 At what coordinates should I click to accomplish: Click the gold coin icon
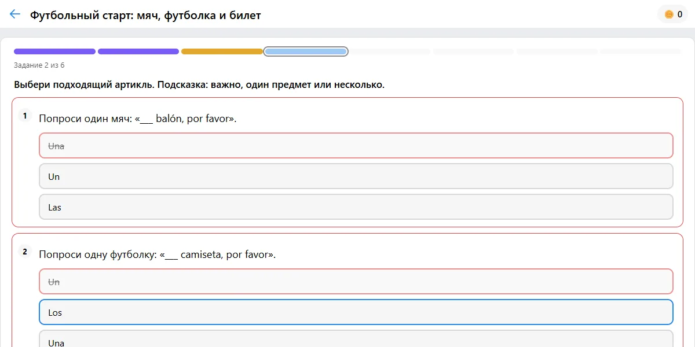669,14
